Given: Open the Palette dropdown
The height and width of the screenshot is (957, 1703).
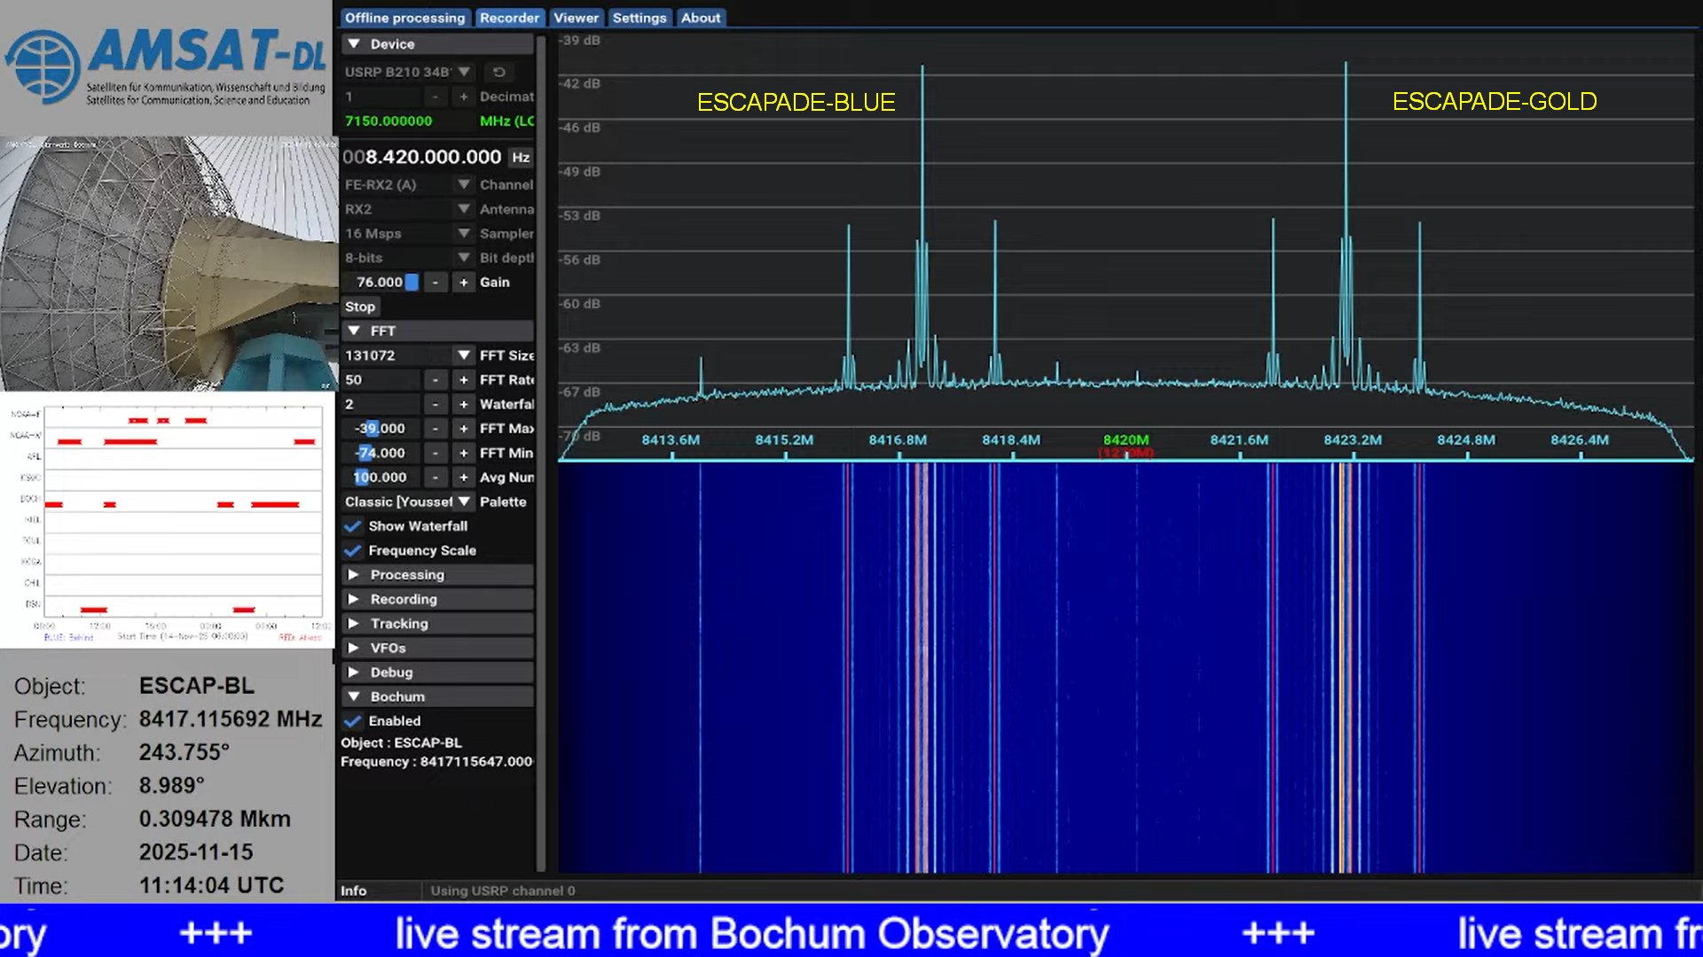Looking at the screenshot, I should click(x=463, y=502).
